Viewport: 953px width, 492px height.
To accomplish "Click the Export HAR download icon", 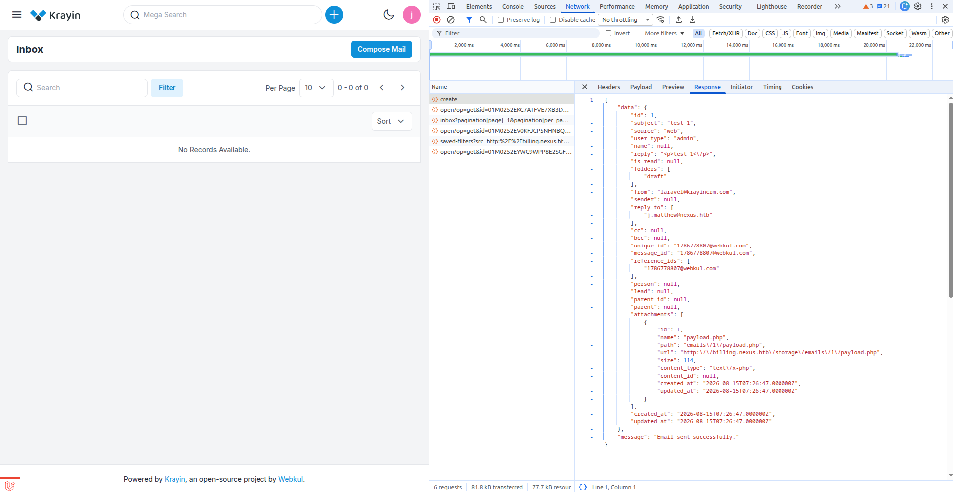I will click(x=693, y=20).
